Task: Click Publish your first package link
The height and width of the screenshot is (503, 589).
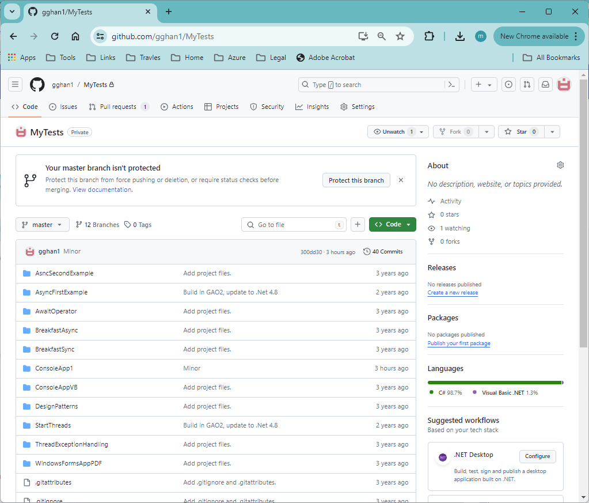Action: point(459,343)
